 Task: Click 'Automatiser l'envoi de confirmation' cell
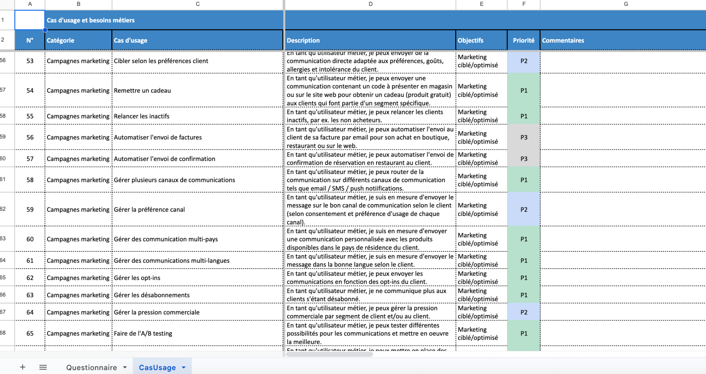[x=198, y=158]
